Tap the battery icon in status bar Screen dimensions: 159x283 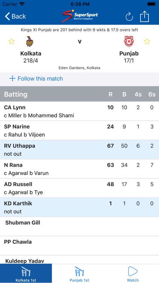(152, 4)
